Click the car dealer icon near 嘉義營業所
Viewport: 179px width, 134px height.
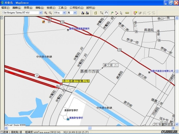coord(68,30)
